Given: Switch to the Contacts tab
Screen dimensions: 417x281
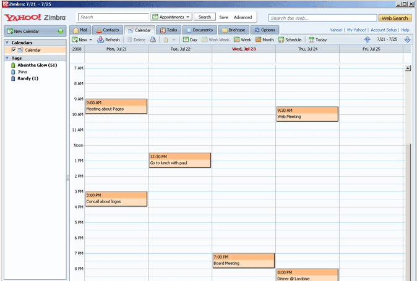Looking at the screenshot, I should pyautogui.click(x=108, y=30).
